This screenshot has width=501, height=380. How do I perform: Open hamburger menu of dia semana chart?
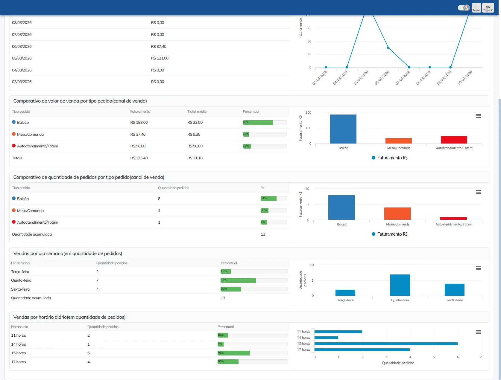478,268
